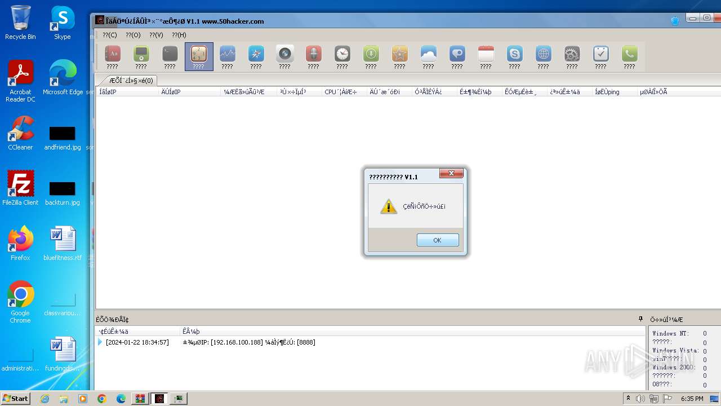Open Acrobat Reader DC desktop shortcut
The height and width of the screenshot is (406, 721).
coord(20,81)
